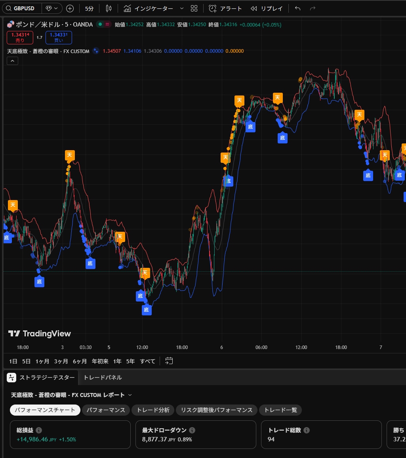
Task: Start bar replay with リプレイ
Action: coord(267,8)
